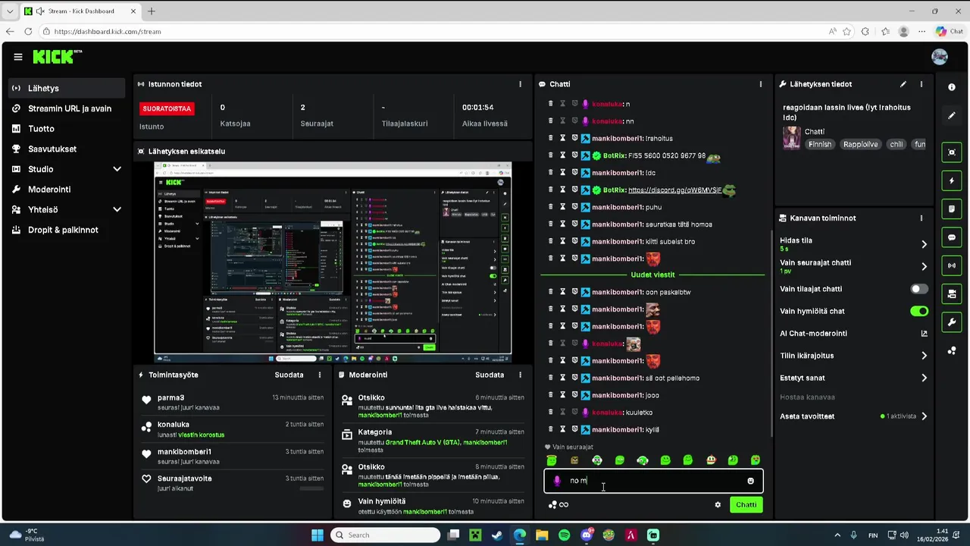970x546 pixels.
Task: Open Saavutukset in the sidebar
Action: [x=67, y=149]
